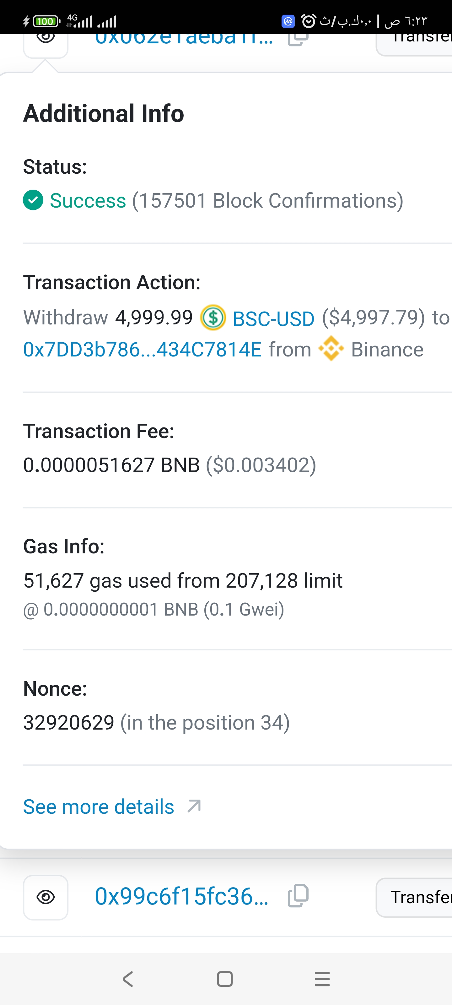Tap the eye preview icon beside 0x99c6f15fc36

click(46, 897)
